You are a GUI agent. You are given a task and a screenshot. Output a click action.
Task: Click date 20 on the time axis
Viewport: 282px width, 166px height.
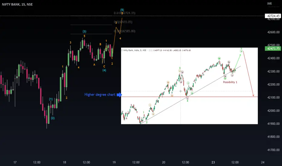pyautogui.click(x=163, y=162)
